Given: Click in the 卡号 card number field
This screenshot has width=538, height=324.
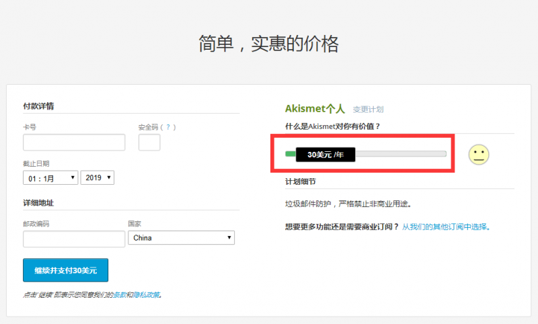Looking at the screenshot, I should pyautogui.click(x=74, y=143).
